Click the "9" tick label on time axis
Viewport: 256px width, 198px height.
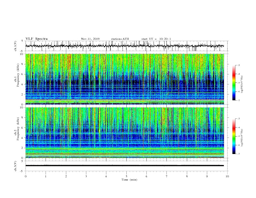pos(207,176)
